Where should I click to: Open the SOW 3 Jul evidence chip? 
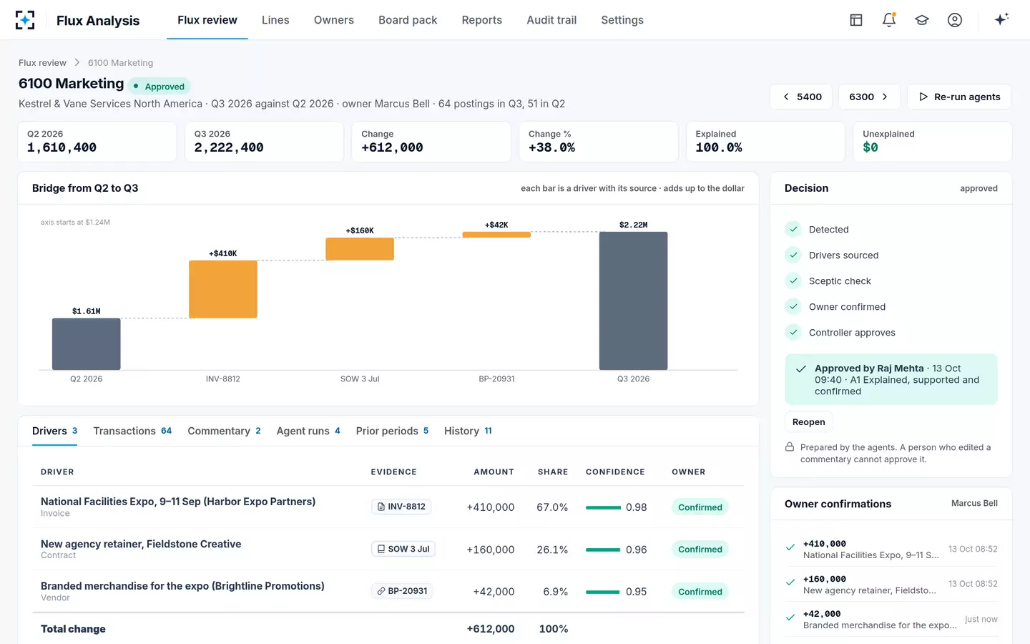tap(403, 549)
